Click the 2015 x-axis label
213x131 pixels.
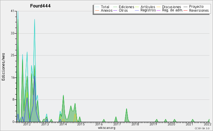tap(81, 124)
